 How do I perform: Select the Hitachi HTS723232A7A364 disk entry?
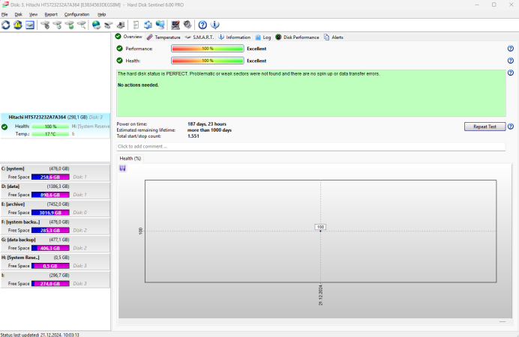click(x=55, y=126)
